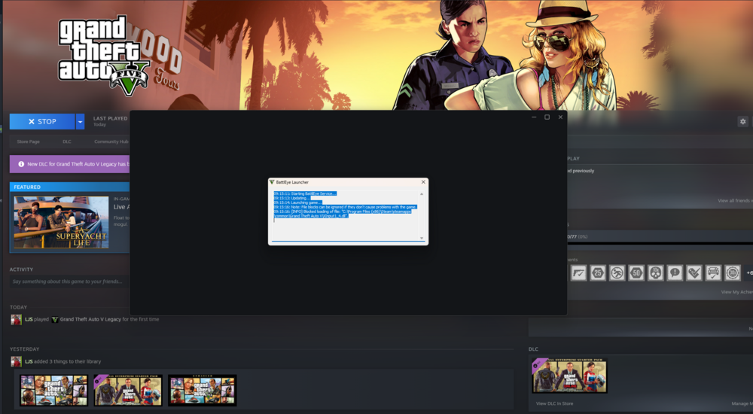
Task: Click BattlEye log scrollbar up arrow
Action: (x=422, y=194)
